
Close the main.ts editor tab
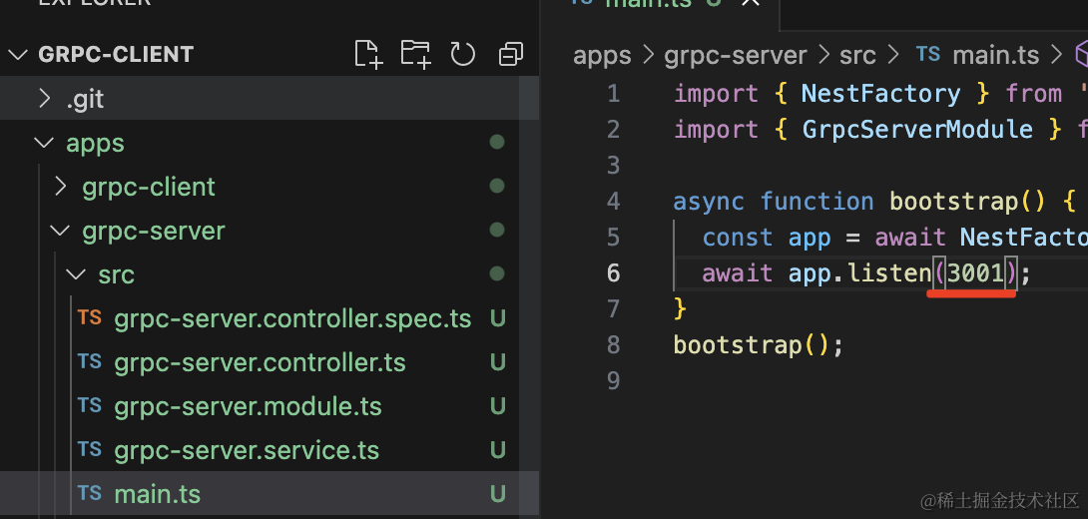[751, 3]
